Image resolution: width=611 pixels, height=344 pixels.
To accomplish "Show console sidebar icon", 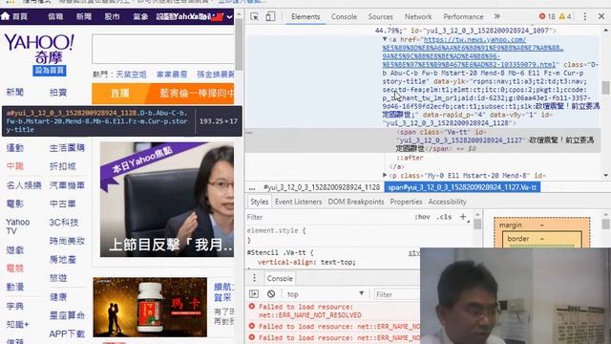I will click(x=254, y=293).
